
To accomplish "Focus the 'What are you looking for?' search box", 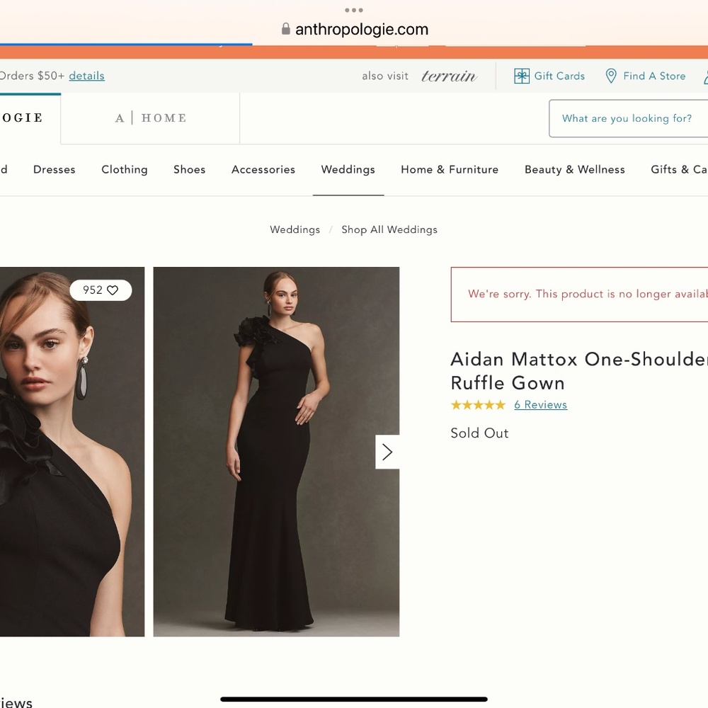I will (629, 118).
